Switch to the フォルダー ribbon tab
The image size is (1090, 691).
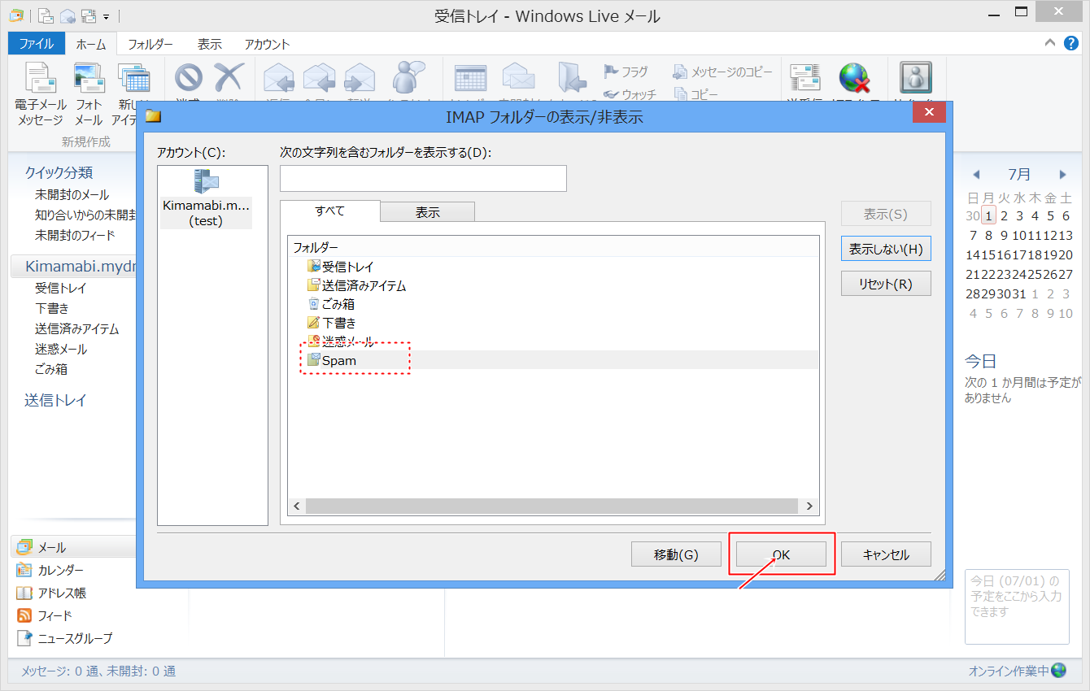pos(150,44)
